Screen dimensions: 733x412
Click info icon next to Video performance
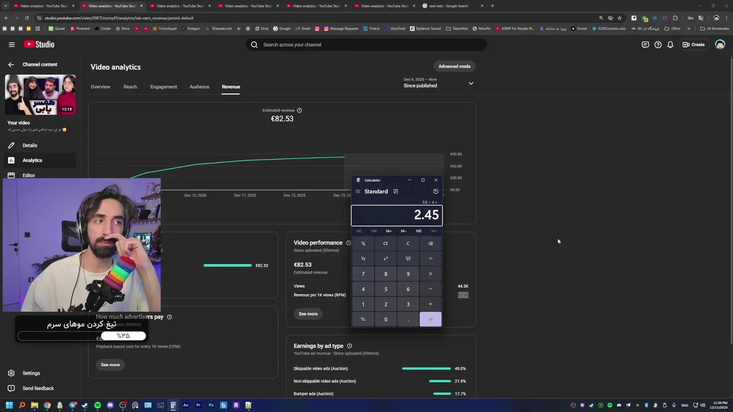click(349, 243)
